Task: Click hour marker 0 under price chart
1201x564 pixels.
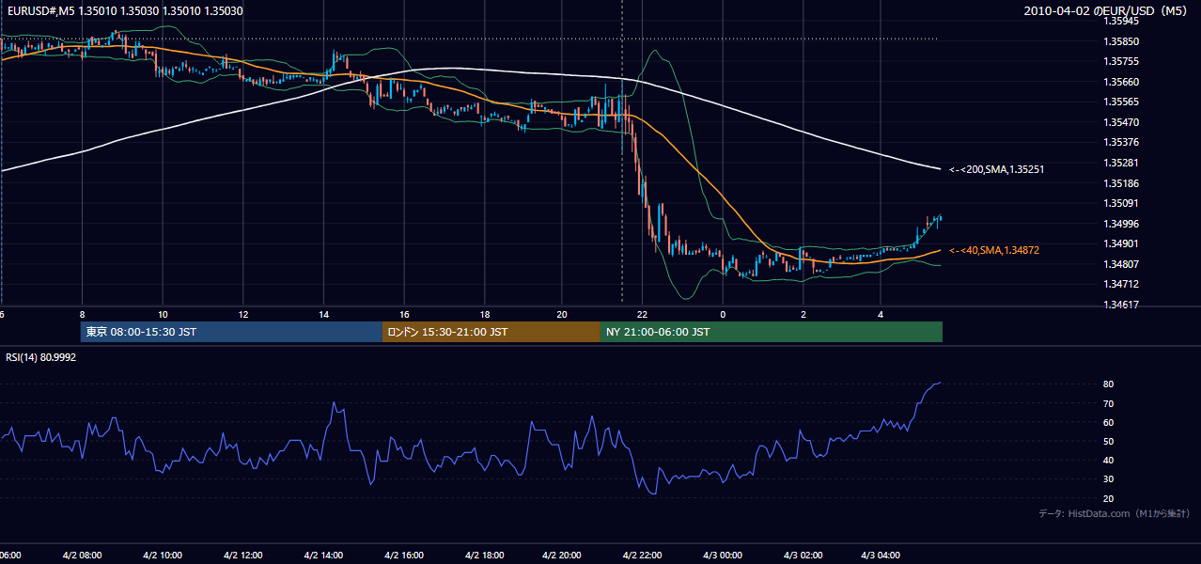Action: 723,314
